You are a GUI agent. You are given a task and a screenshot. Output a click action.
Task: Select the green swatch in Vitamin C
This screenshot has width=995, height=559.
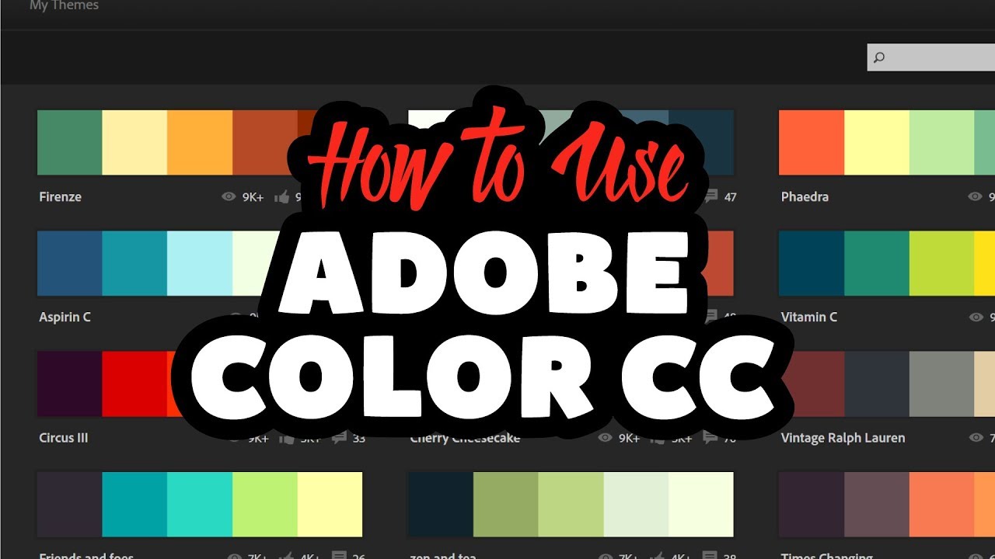click(877, 263)
